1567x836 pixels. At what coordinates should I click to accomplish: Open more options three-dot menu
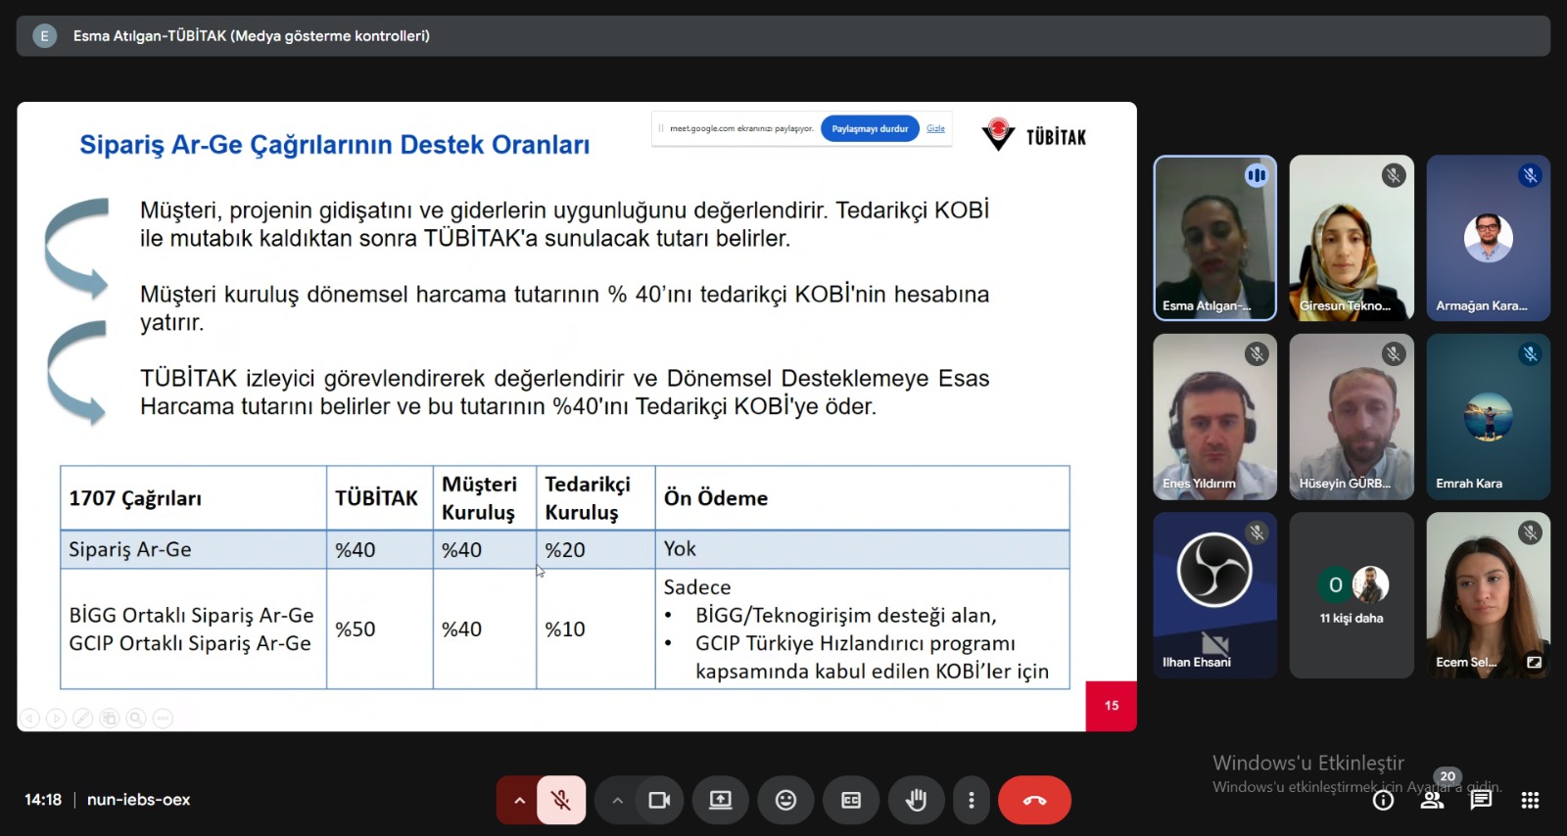click(x=971, y=801)
